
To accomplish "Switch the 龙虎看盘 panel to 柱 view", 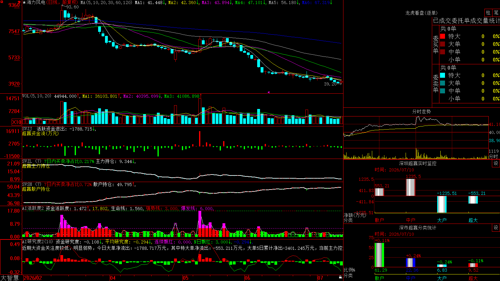I will [488, 12].
